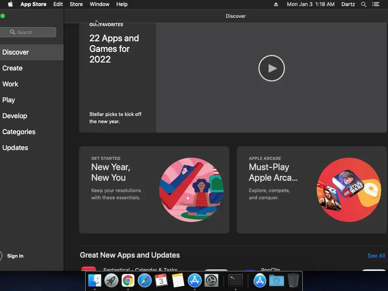Switch to the Work section
The width and height of the screenshot is (388, 291).
coord(32,84)
